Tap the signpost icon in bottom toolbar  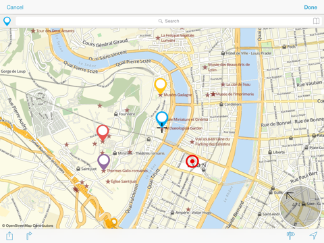(290, 236)
